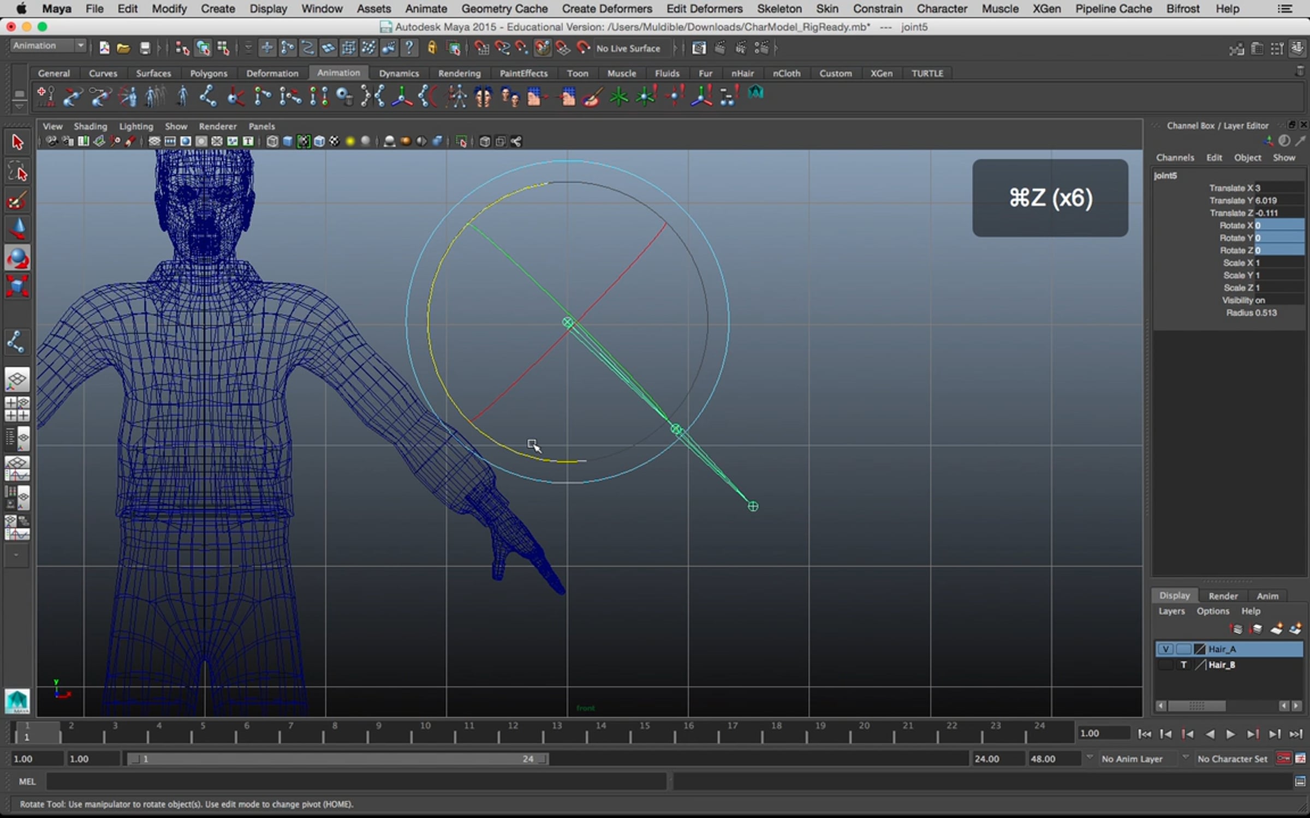Pick the Select tool arrow
Viewport: 1310px width, 818px height.
(17, 143)
